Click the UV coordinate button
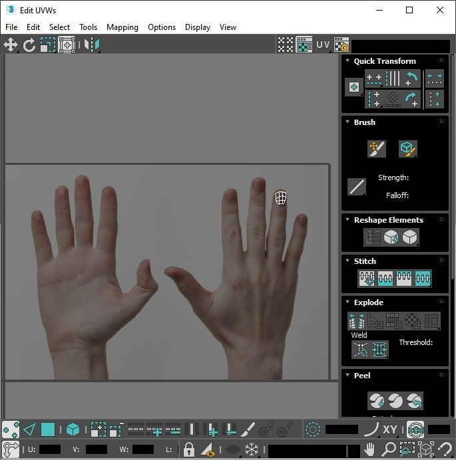Image resolution: width=456 pixels, height=460 pixels. pyautogui.click(x=324, y=45)
